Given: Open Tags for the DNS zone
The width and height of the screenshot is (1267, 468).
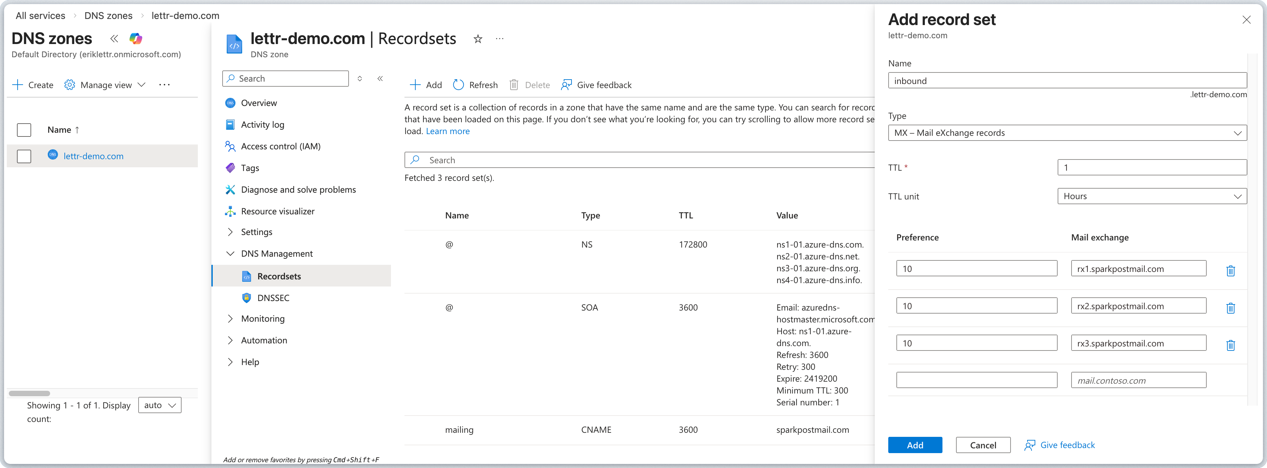Looking at the screenshot, I should point(249,168).
